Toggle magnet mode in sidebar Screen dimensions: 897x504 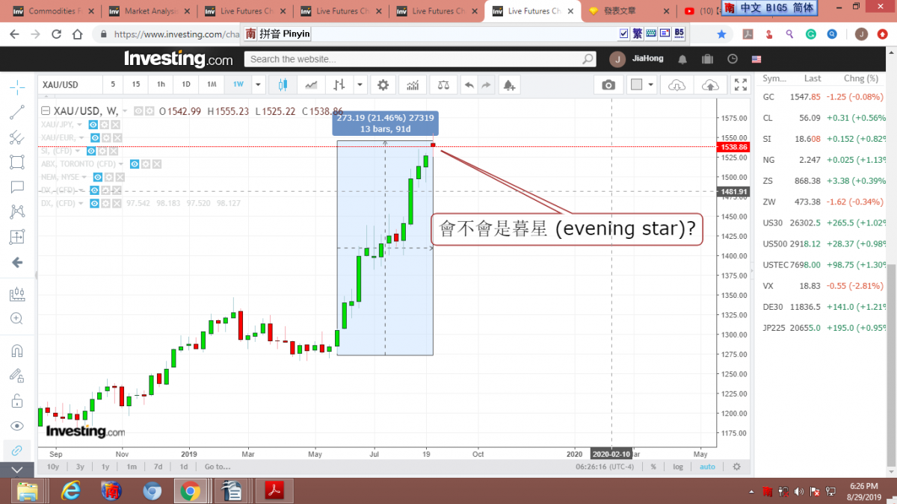point(17,350)
